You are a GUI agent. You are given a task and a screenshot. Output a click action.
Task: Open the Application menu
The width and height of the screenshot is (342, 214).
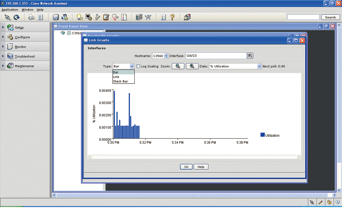(10, 10)
